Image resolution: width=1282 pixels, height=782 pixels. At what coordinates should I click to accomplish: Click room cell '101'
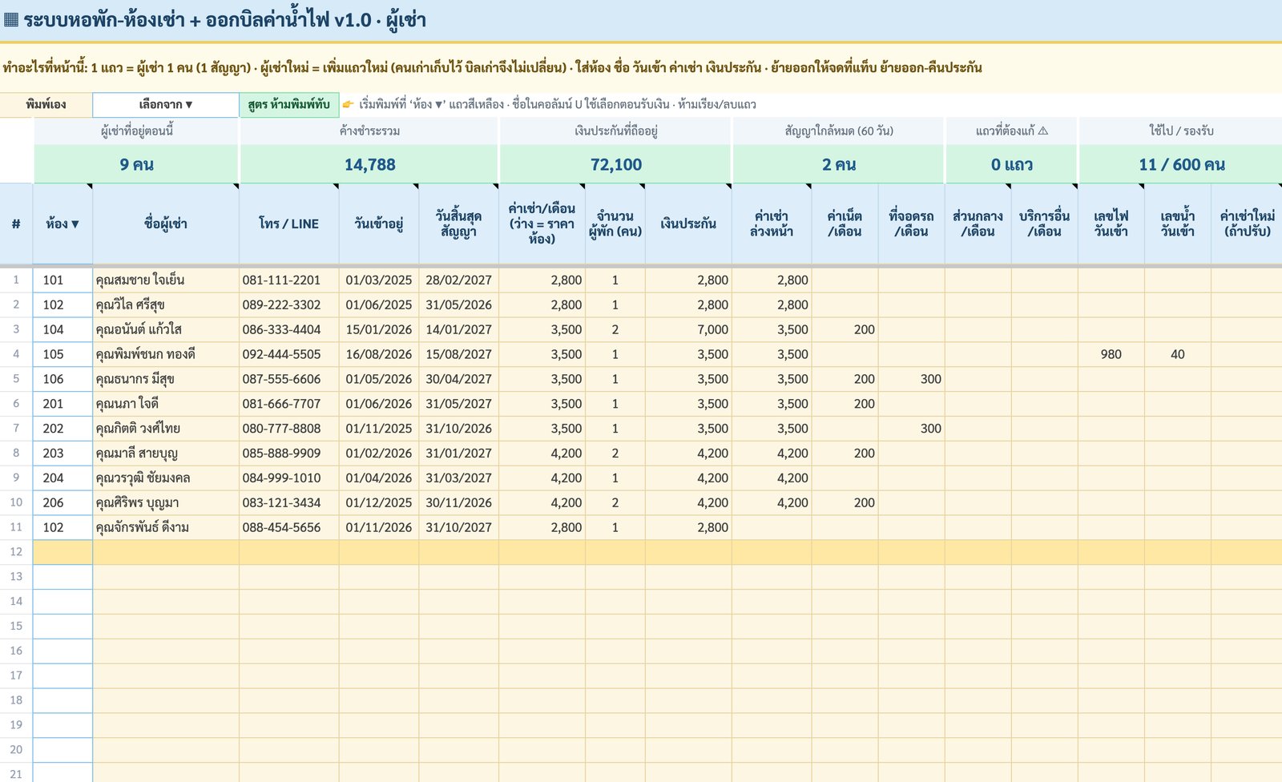tap(62, 280)
